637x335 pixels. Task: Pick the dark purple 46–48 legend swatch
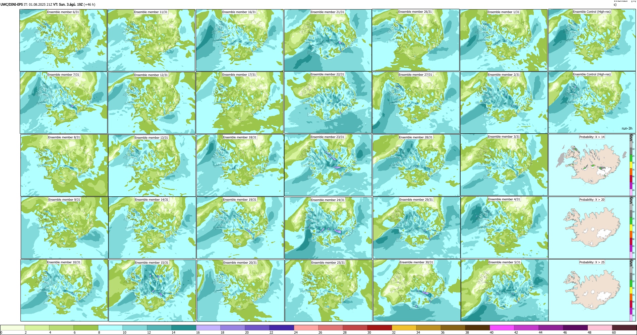tap(575, 328)
